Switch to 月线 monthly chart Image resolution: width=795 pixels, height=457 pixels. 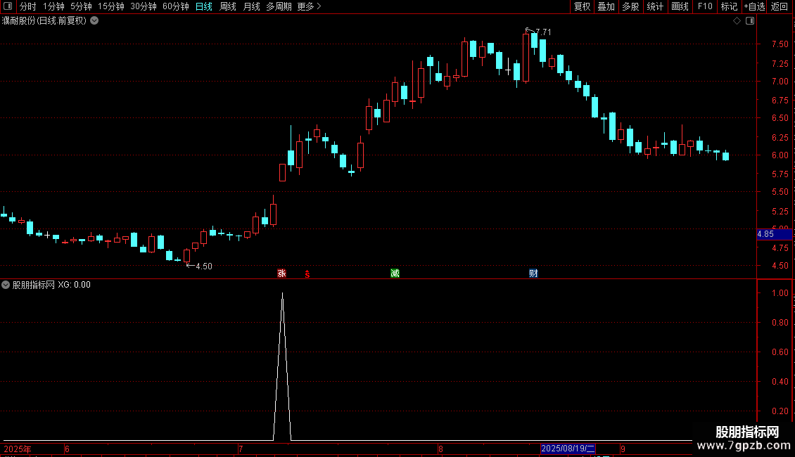251,6
